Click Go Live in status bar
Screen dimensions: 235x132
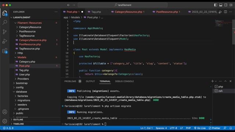[x=200, y=128]
